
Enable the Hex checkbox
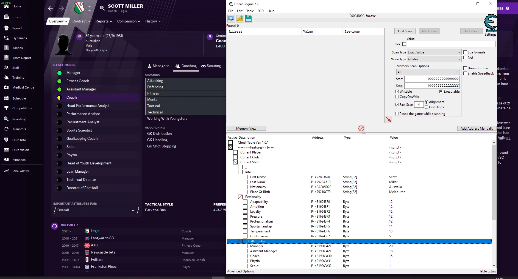[404, 44]
